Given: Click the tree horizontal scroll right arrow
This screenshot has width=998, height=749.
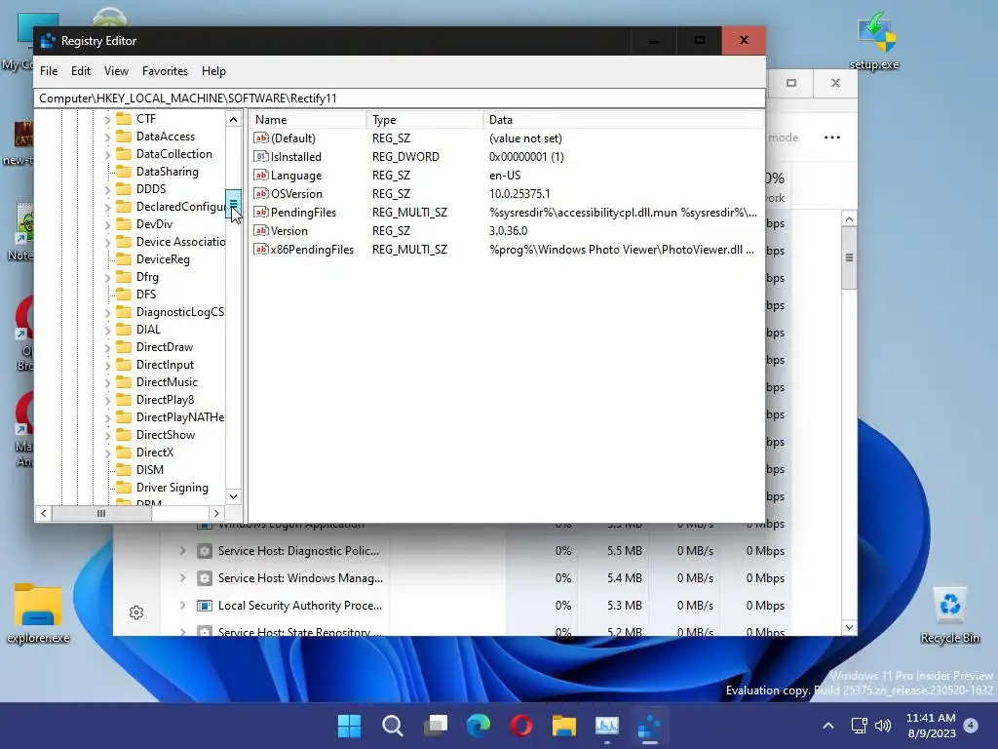Looking at the screenshot, I should pos(216,513).
